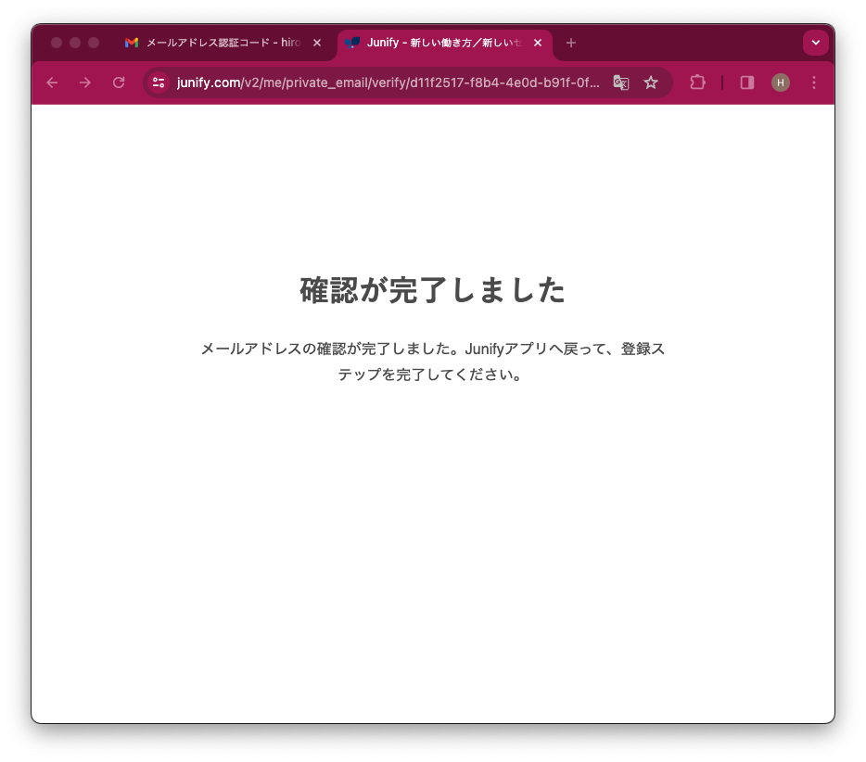Reload the Junify verification page

pos(119,83)
